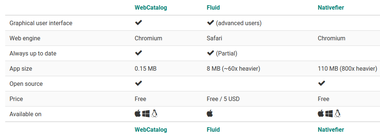Click Fluid's Always up to date checkmark
Screen dimensions: 380x138
coord(210,53)
